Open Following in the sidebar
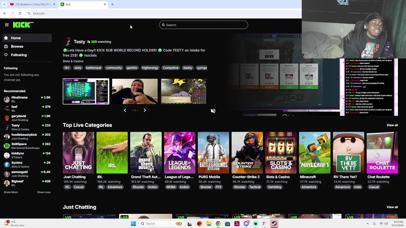This screenshot has height=228, width=406. point(27,55)
